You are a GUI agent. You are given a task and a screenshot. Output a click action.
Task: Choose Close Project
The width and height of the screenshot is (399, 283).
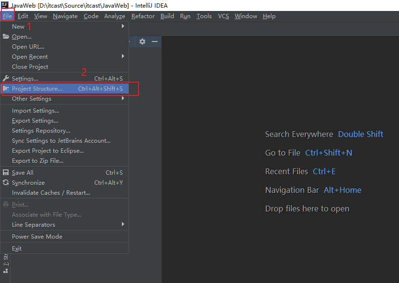click(65, 66)
